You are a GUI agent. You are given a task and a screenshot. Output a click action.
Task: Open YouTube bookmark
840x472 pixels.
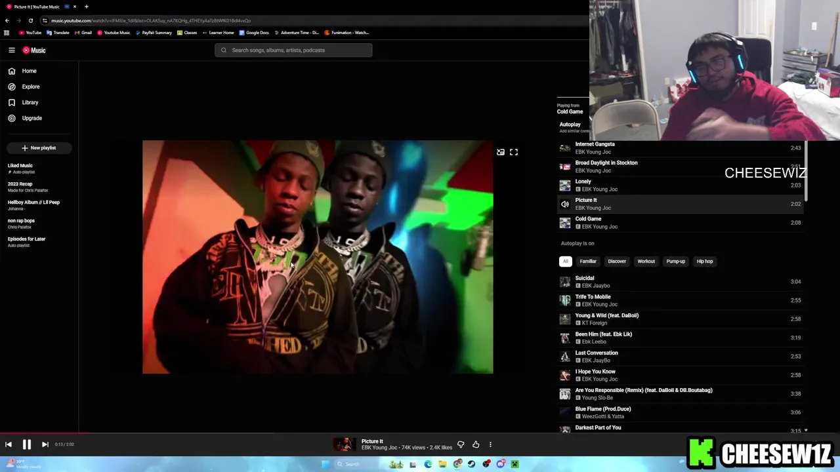[30, 33]
